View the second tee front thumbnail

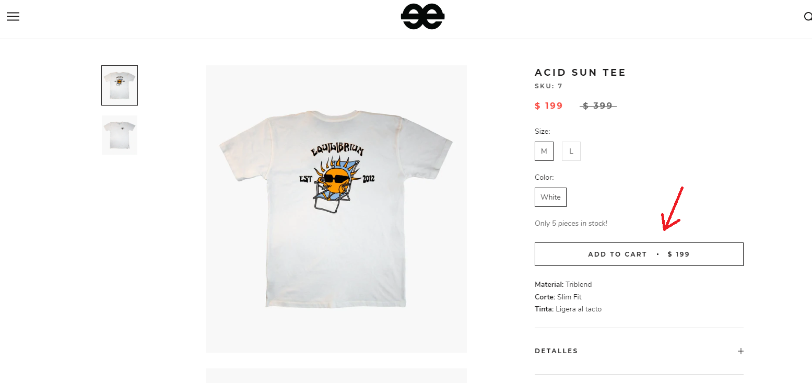120,135
